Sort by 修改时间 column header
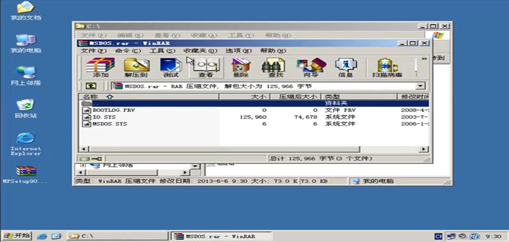509x242 pixels. pyautogui.click(x=413, y=97)
